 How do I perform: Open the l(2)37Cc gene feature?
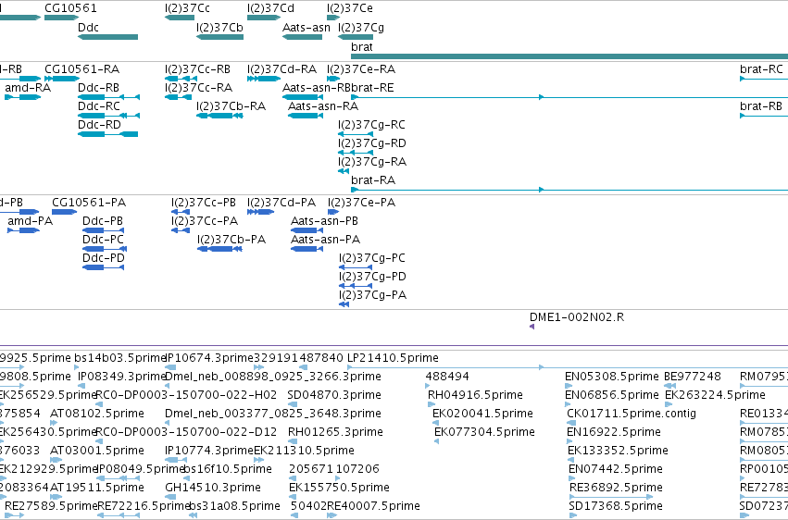click(180, 18)
